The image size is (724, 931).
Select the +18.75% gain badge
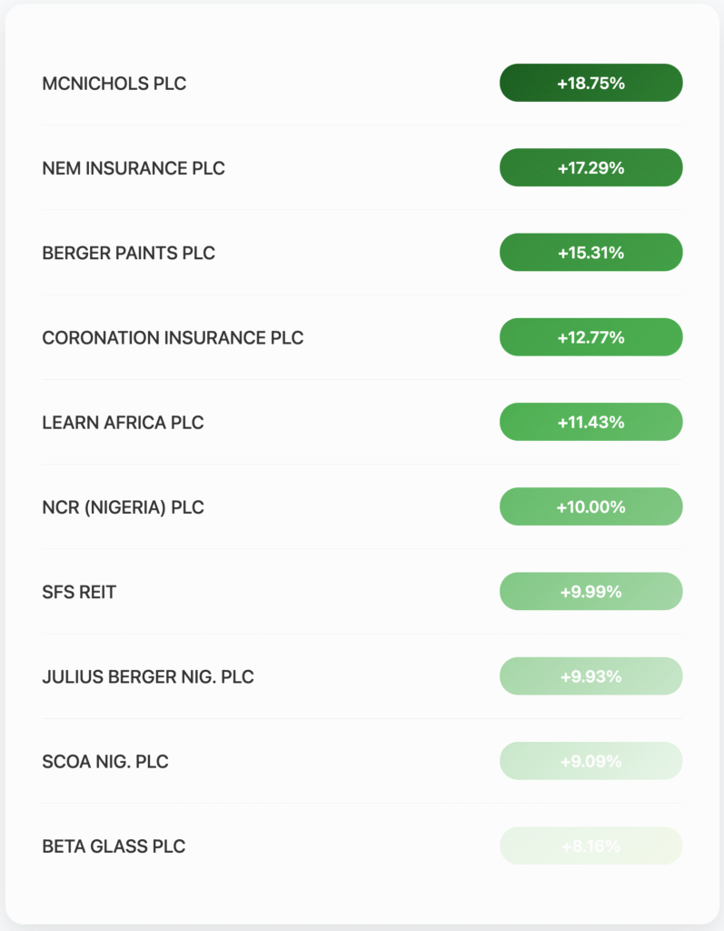[x=590, y=83]
